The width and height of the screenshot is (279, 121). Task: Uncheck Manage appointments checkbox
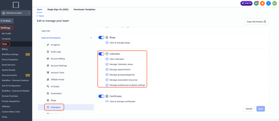tap(107, 69)
